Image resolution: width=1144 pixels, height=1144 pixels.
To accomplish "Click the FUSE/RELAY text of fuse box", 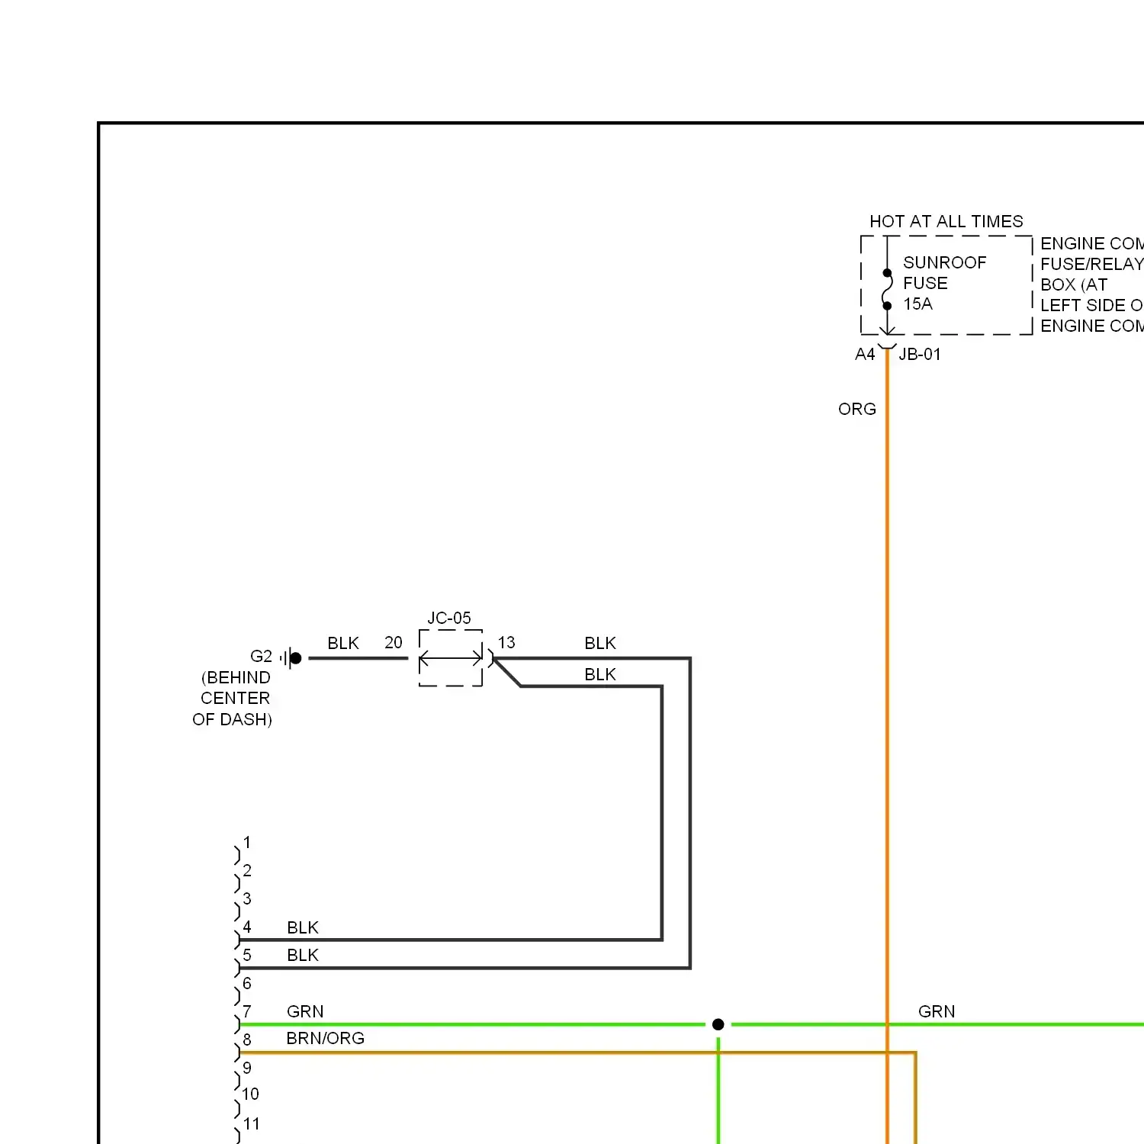I will 1092,265.
